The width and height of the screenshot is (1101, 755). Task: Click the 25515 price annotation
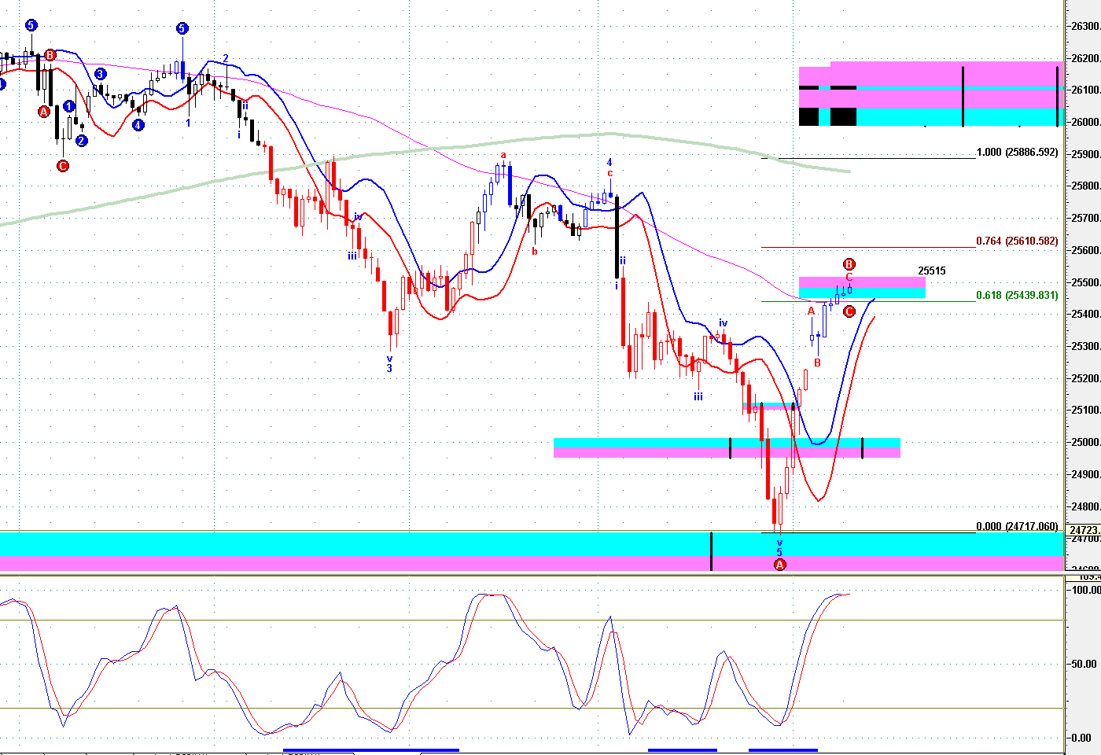click(932, 271)
